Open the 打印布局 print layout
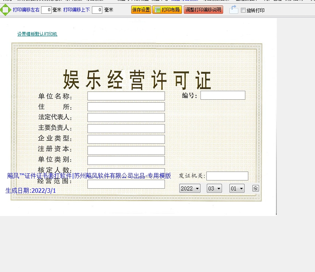The image size is (315, 272). pos(167,10)
